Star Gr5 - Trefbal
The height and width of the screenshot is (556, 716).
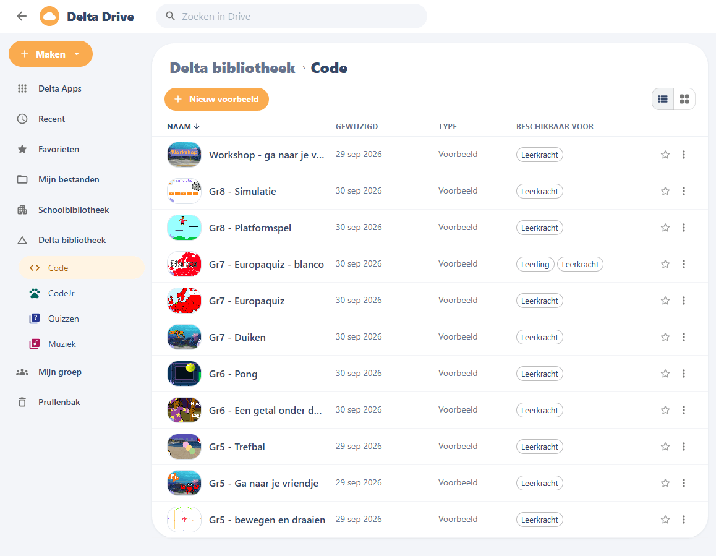pyautogui.click(x=665, y=447)
